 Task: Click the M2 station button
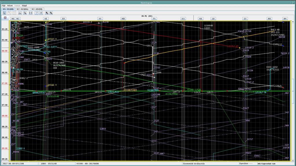click(18, 19)
